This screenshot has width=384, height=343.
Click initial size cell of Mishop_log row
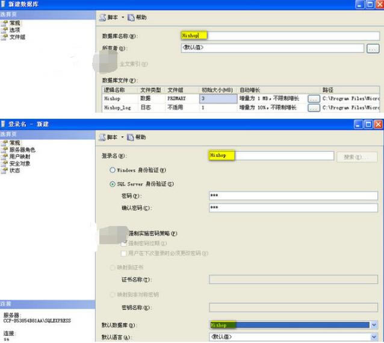coord(218,108)
